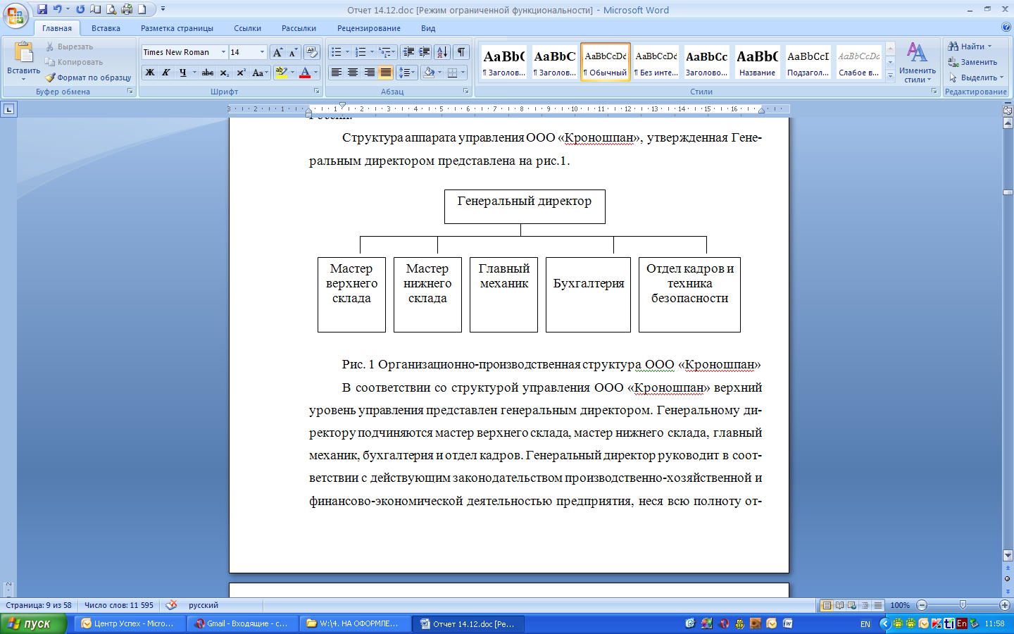Click Найти in the editing group
Screen dimensions: 1014x634
pos(970,46)
